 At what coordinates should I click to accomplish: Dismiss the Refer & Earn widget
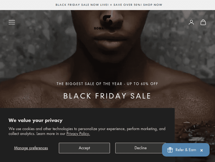[x=202, y=150]
